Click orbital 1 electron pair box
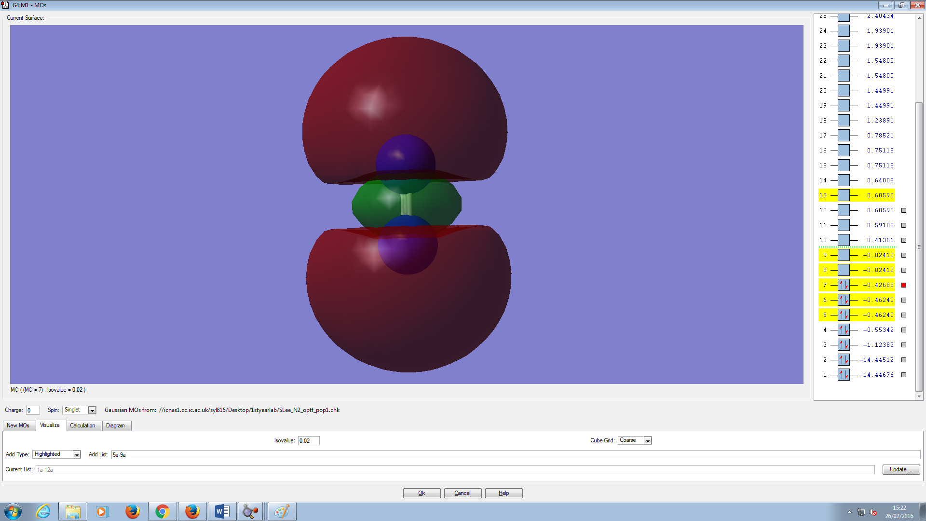The height and width of the screenshot is (521, 926). pyautogui.click(x=844, y=375)
